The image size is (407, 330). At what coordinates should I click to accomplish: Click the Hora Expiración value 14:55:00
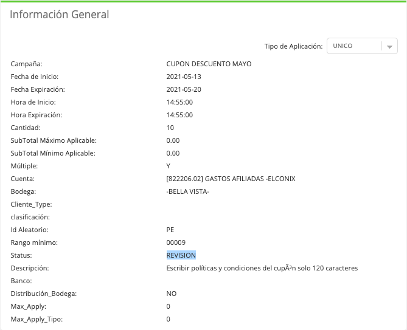[179, 115]
